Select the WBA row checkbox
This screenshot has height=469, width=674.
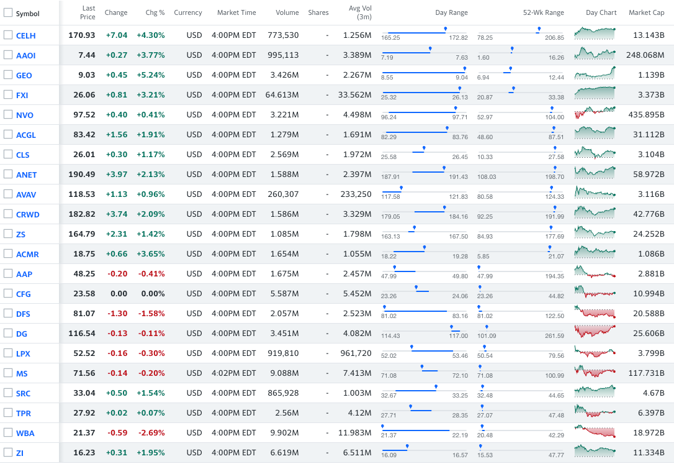pos(7,432)
